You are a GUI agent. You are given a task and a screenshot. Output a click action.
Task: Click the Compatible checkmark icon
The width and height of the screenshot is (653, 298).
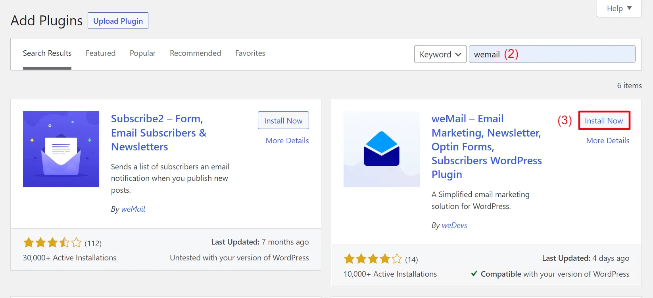[474, 273]
